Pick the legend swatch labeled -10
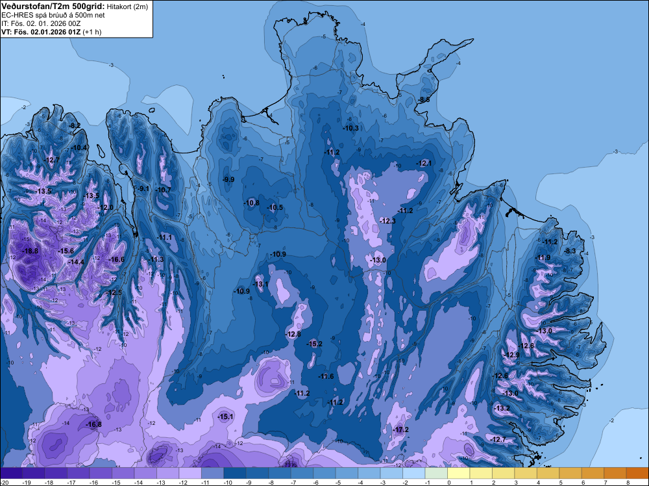This screenshot has height=486, width=649. 235,473
